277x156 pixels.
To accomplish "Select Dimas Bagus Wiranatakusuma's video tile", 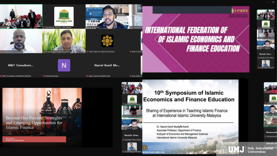I will pos(64,41).
